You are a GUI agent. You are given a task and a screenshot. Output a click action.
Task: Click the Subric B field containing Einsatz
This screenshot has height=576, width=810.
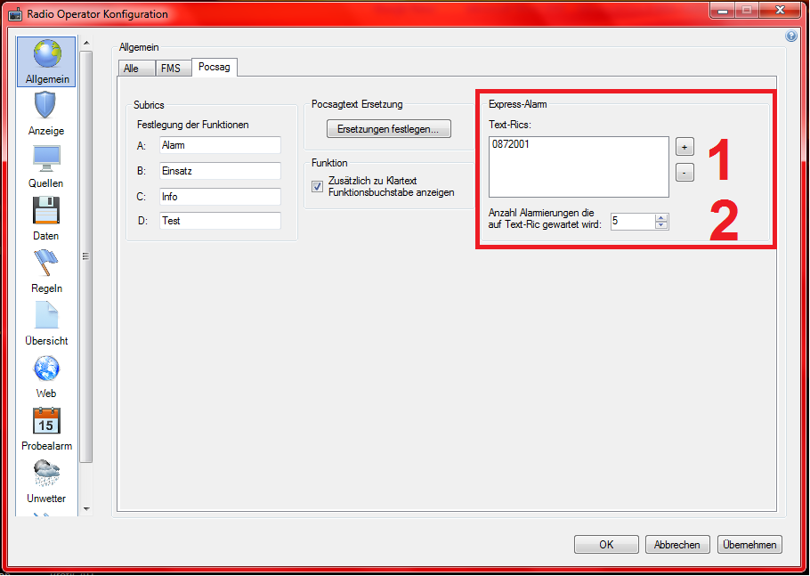(220, 171)
